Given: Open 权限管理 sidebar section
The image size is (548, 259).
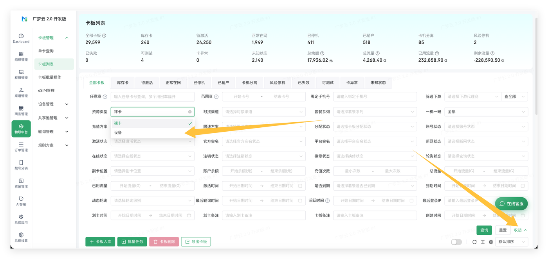Looking at the screenshot, I should coord(21,75).
